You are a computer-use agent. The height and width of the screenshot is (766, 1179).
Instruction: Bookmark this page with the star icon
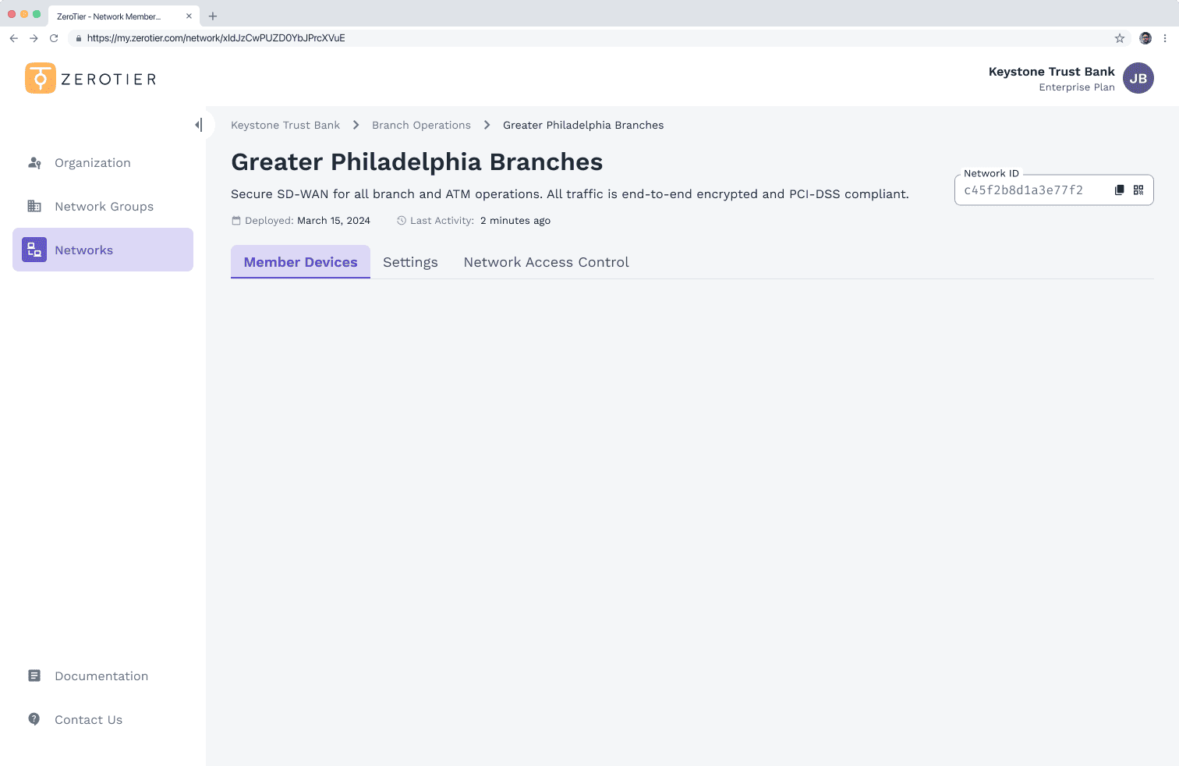pyautogui.click(x=1119, y=38)
